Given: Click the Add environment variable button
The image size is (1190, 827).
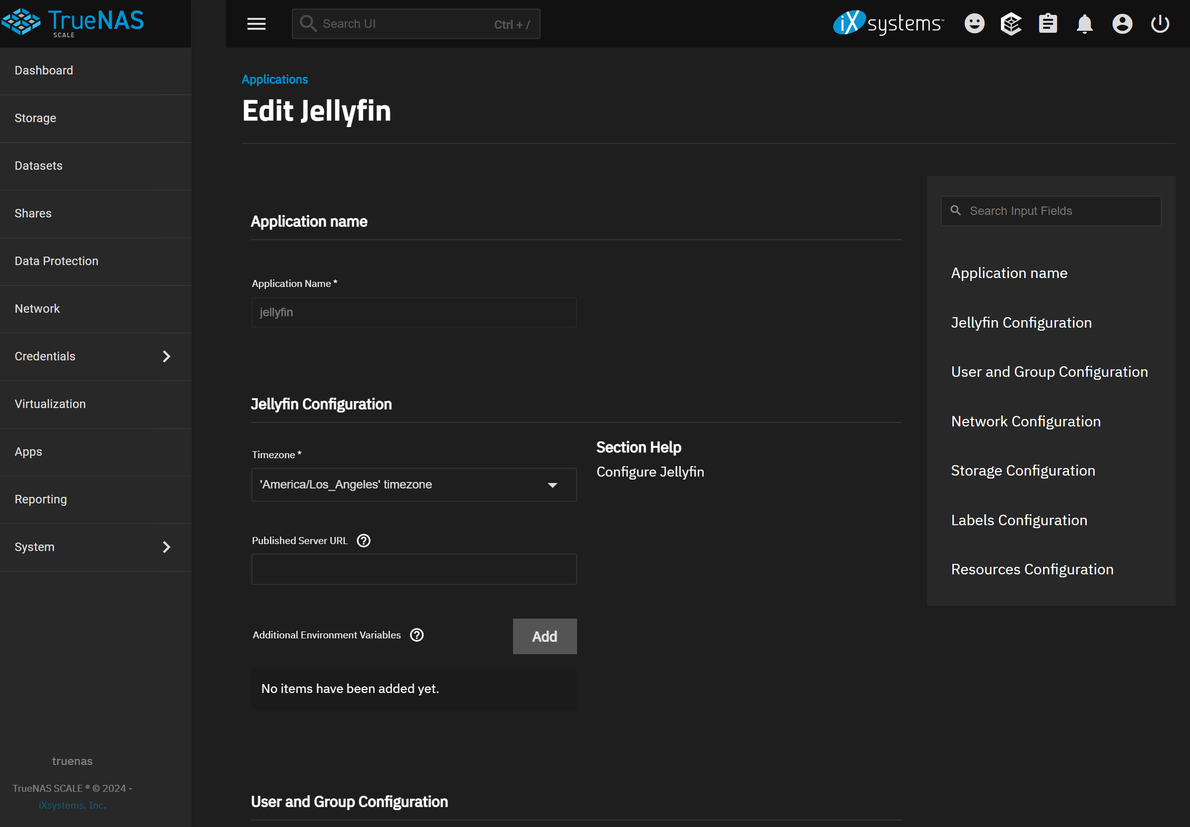Looking at the screenshot, I should (544, 636).
